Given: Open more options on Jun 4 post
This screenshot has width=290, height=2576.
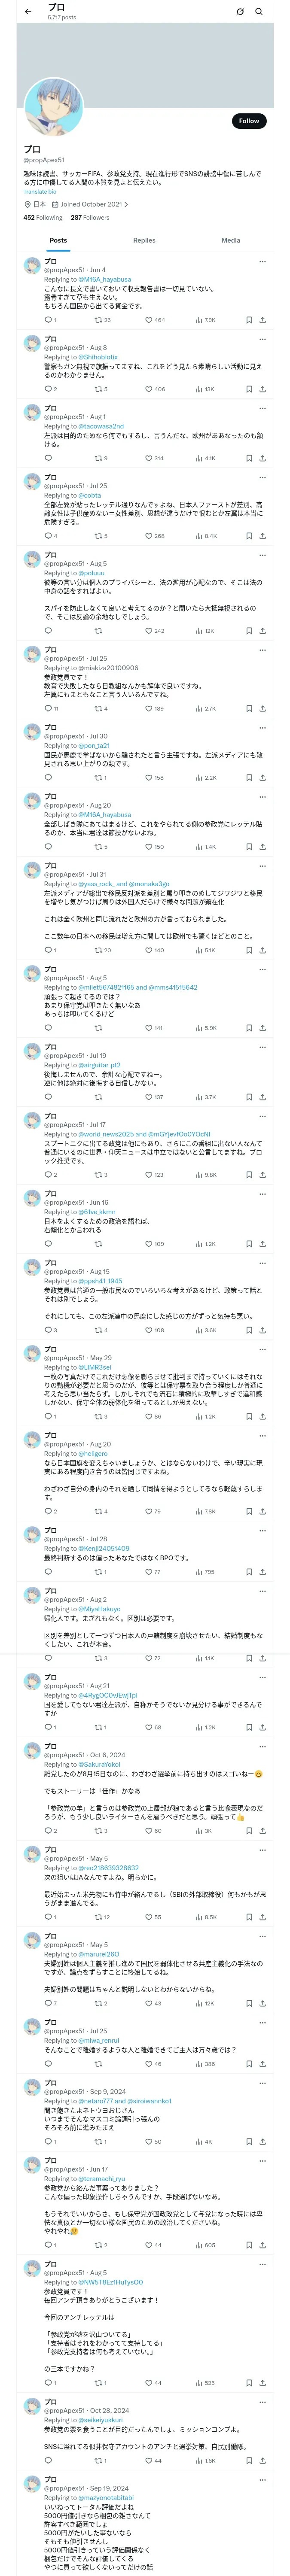Looking at the screenshot, I should [x=262, y=262].
